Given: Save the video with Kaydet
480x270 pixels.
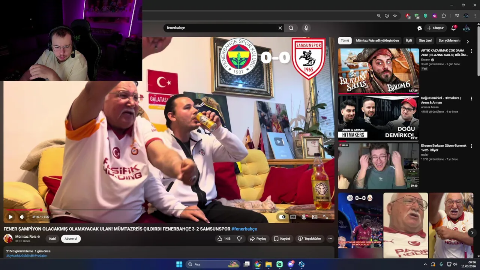Looking at the screenshot, I should (x=282, y=238).
